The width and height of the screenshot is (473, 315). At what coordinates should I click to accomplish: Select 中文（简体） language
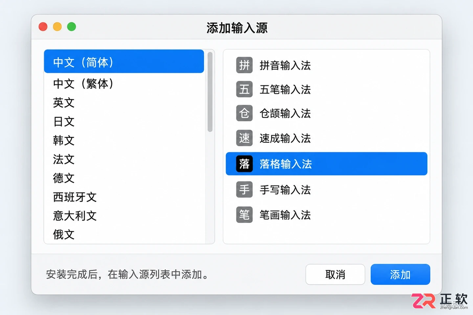click(124, 61)
